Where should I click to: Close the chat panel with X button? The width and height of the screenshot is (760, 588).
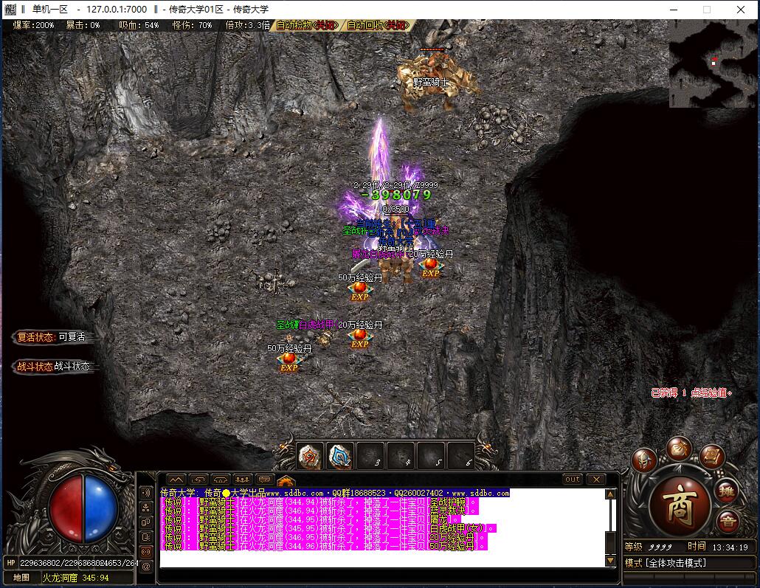point(597,479)
